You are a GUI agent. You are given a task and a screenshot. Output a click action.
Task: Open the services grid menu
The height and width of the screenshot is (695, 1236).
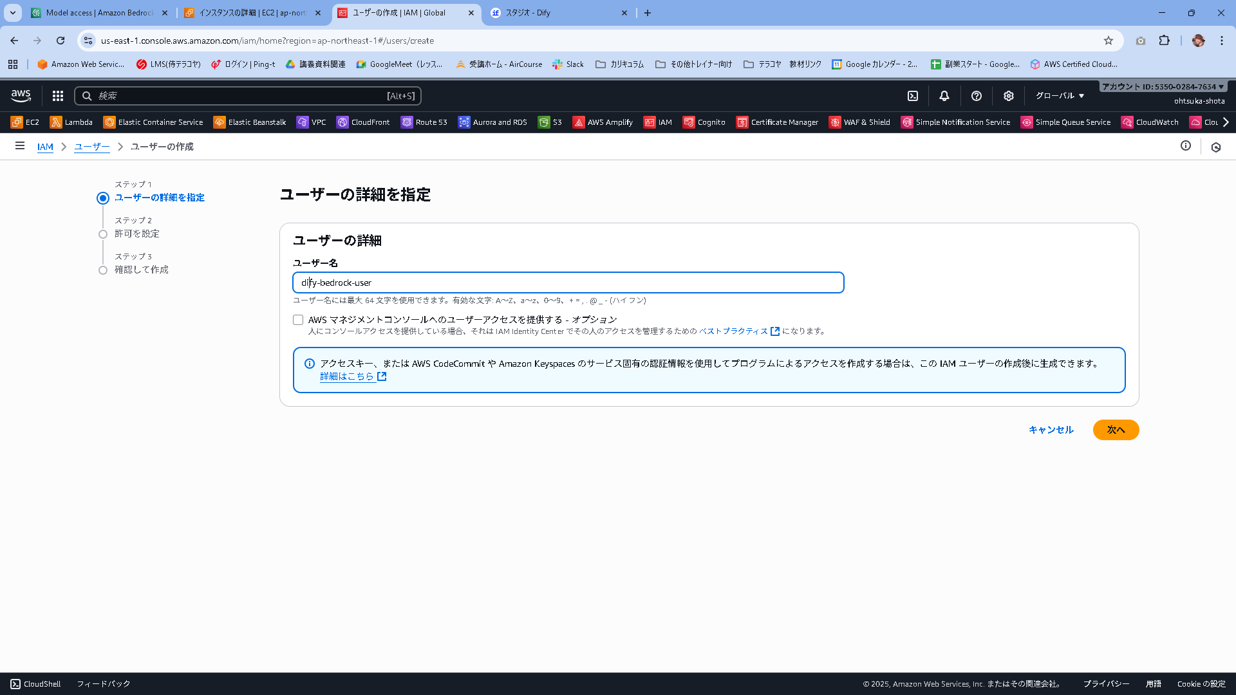pyautogui.click(x=57, y=95)
